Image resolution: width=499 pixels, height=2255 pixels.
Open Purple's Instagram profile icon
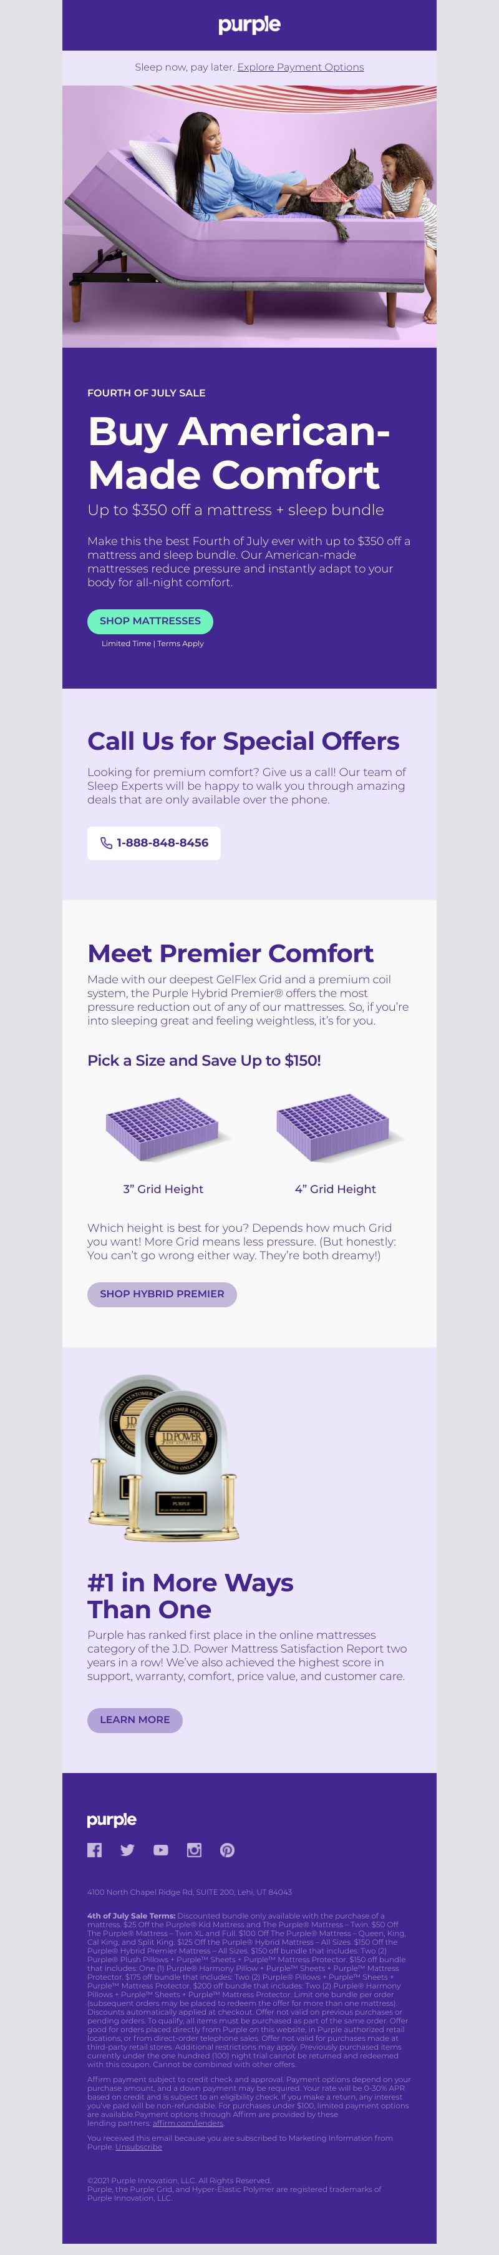coord(194,1850)
